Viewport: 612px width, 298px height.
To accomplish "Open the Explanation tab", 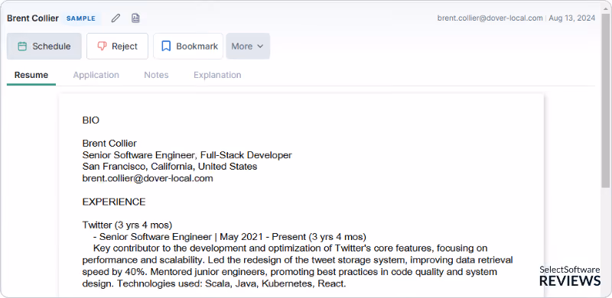I will (217, 75).
